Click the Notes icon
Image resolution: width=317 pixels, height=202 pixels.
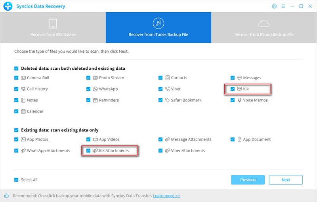[x=23, y=100]
